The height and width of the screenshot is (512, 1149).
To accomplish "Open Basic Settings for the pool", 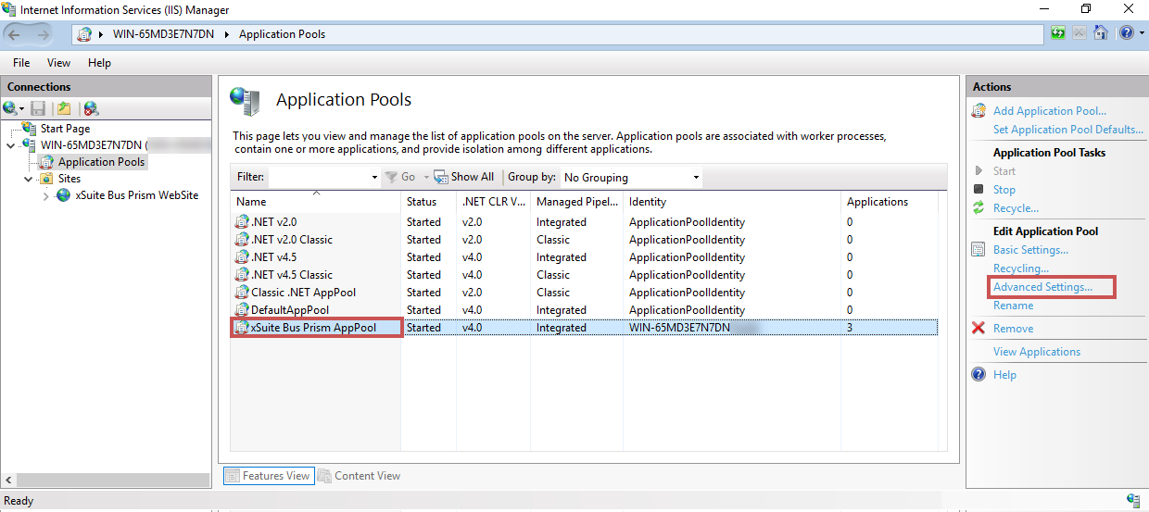I will pyautogui.click(x=1030, y=250).
